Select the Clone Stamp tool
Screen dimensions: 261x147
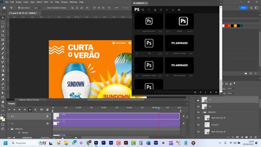3,58
